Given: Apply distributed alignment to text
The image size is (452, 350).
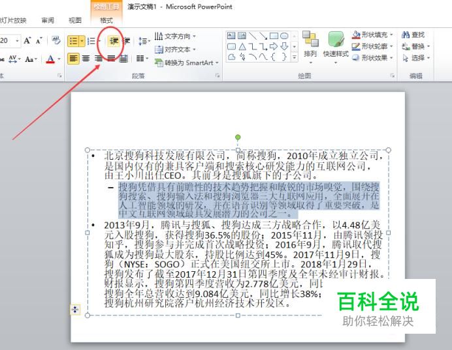Looking at the screenshot, I should [123, 59].
